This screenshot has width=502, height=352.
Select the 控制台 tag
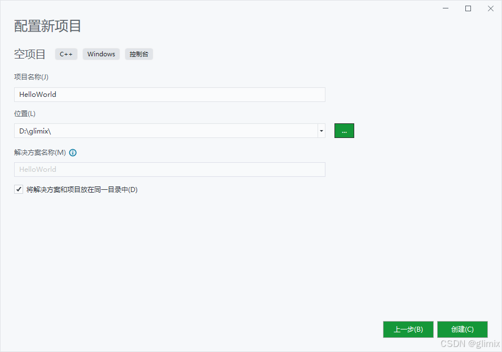tap(139, 54)
